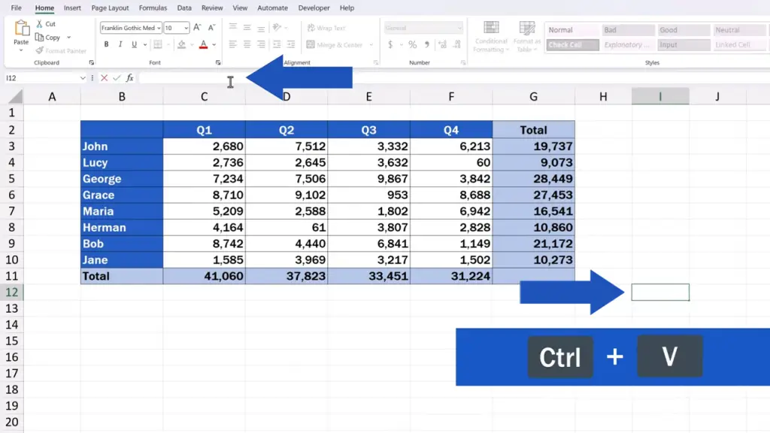Viewport: 770px width, 433px height.
Task: Open Conditional Formatting
Action: (x=490, y=36)
